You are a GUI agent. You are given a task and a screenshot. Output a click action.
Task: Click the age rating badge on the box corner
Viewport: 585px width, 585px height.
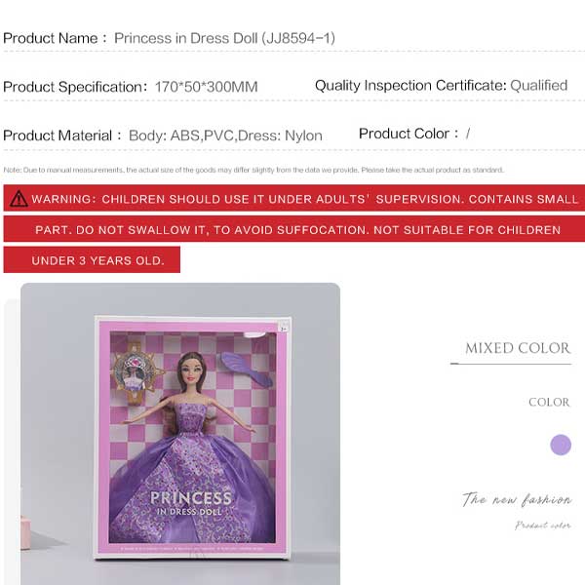[x=284, y=329]
